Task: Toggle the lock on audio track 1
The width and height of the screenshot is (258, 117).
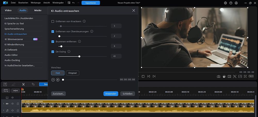Action: point(18,110)
